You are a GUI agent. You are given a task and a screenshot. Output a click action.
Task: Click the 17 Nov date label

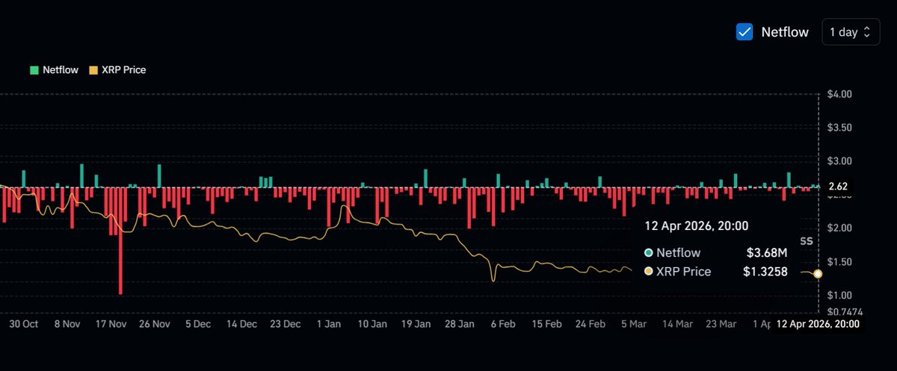tap(111, 325)
